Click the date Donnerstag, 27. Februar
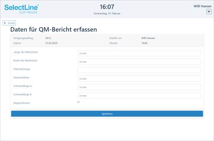214x141 pixels. tap(107, 13)
